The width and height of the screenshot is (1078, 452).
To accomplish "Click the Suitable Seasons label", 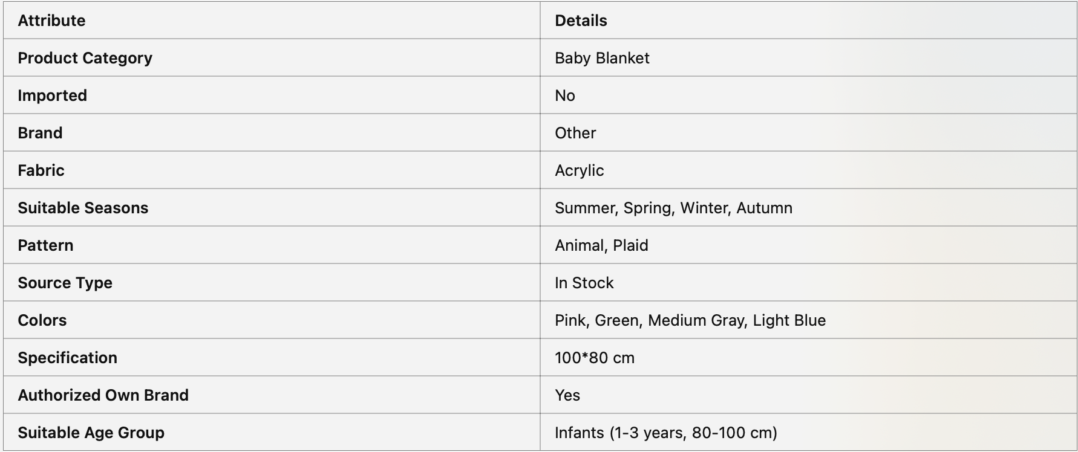I will 83,208.
